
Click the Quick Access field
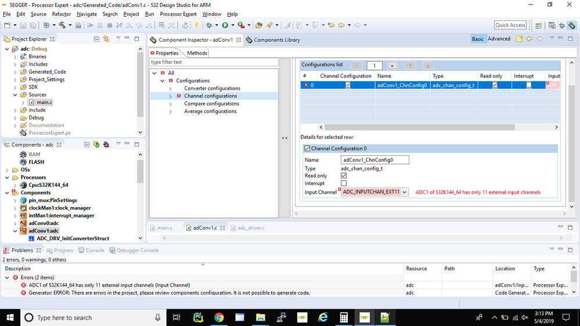(x=510, y=25)
